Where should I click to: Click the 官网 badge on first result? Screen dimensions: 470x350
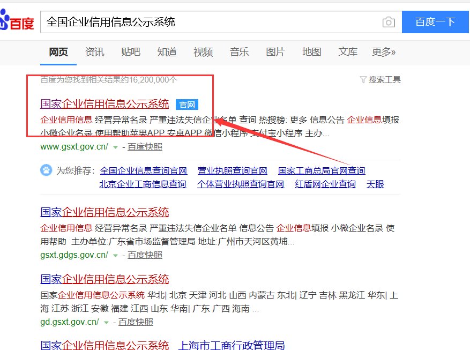click(x=188, y=105)
